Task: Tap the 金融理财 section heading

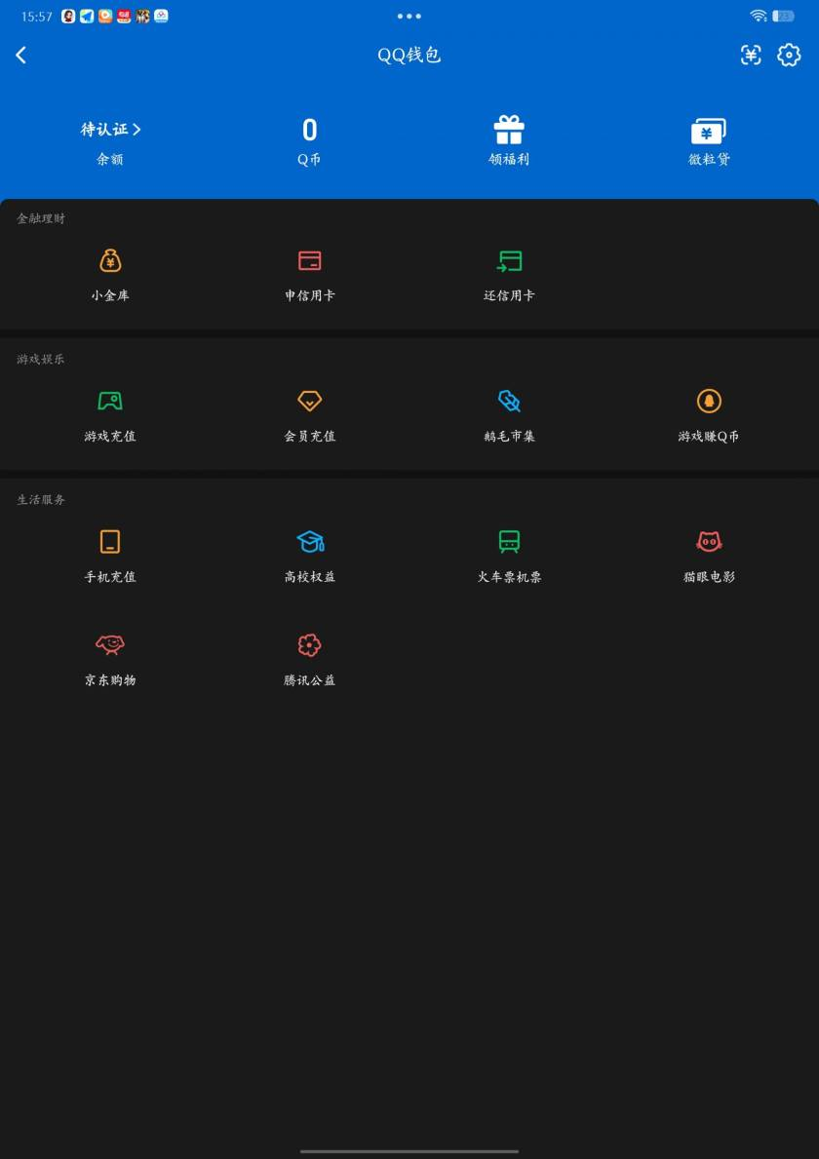Action: click(x=41, y=218)
